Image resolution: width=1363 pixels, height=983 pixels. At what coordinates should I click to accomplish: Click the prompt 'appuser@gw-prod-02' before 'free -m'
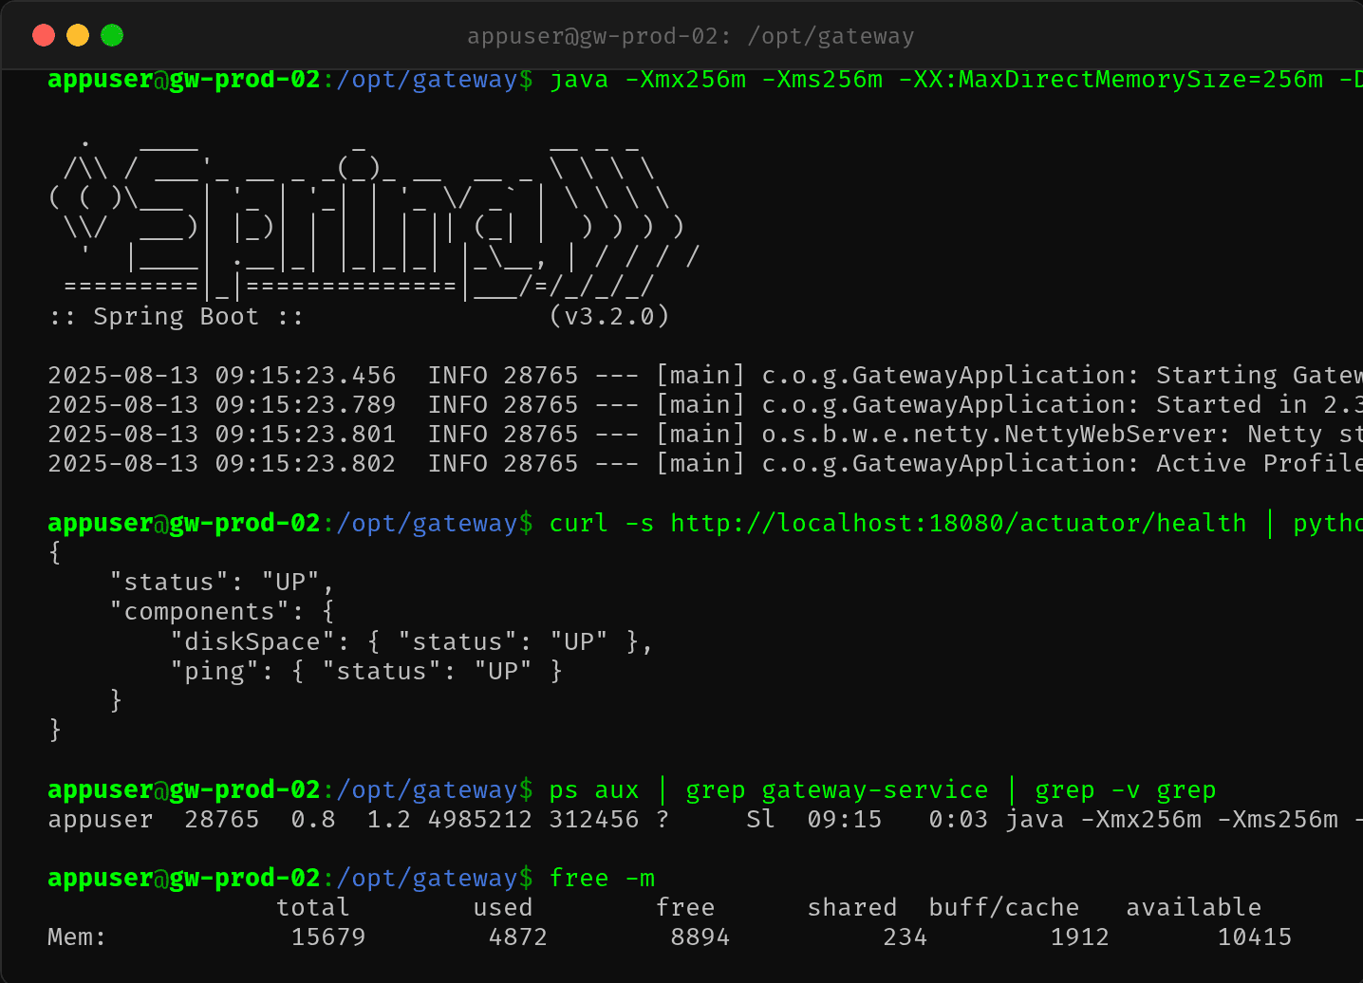click(184, 878)
